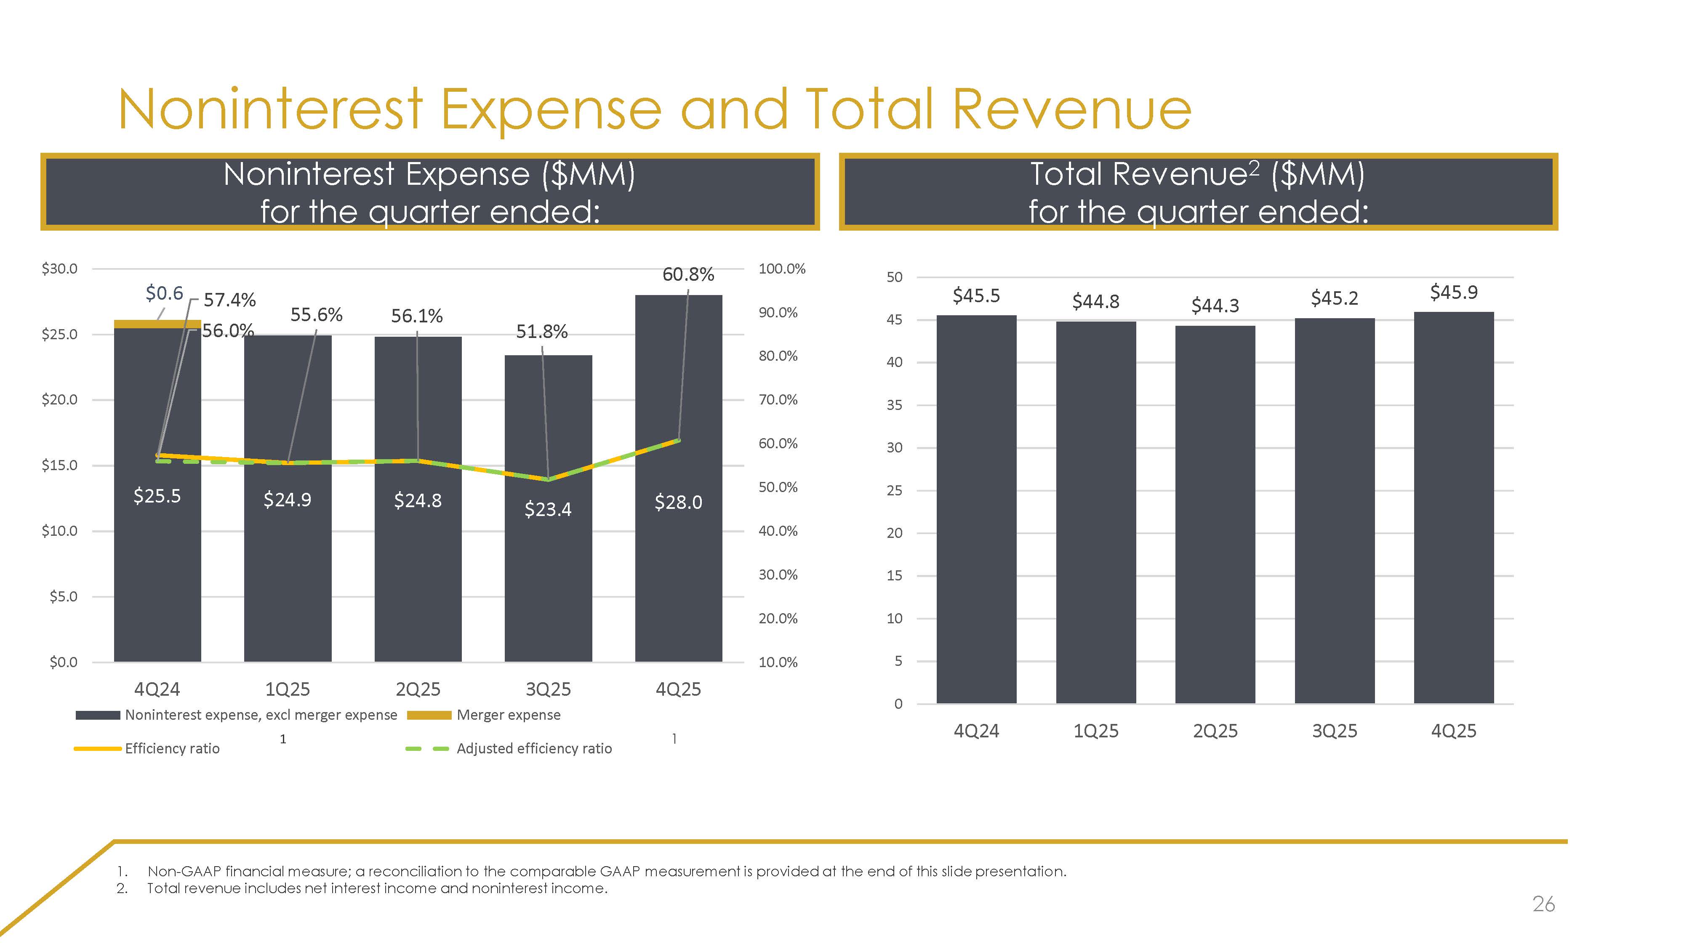
Task: Click the 51.8% efficiency ratio data label
Action: click(x=541, y=332)
